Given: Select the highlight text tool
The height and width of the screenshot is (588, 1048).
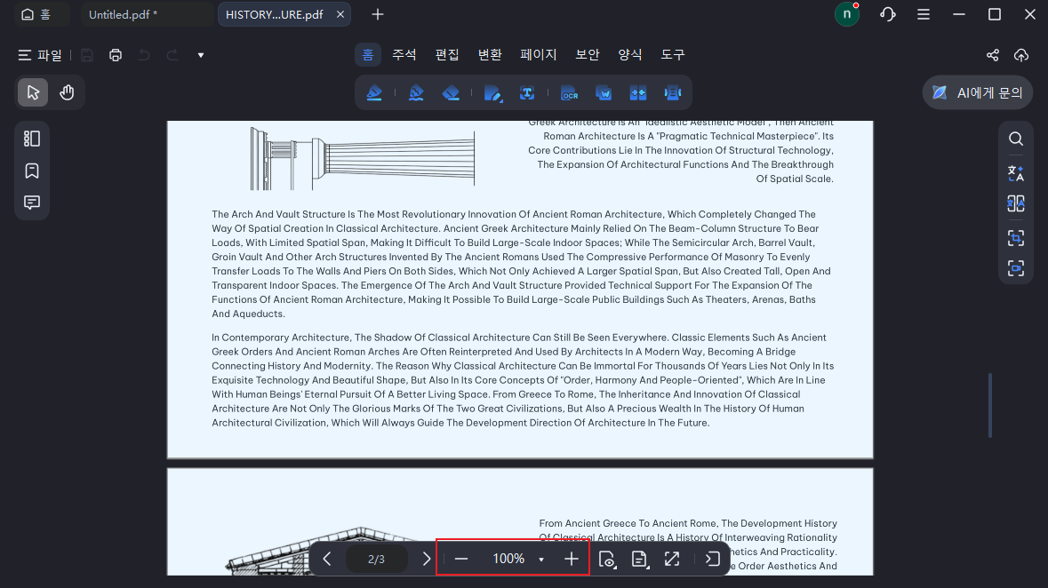Looking at the screenshot, I should 374,93.
